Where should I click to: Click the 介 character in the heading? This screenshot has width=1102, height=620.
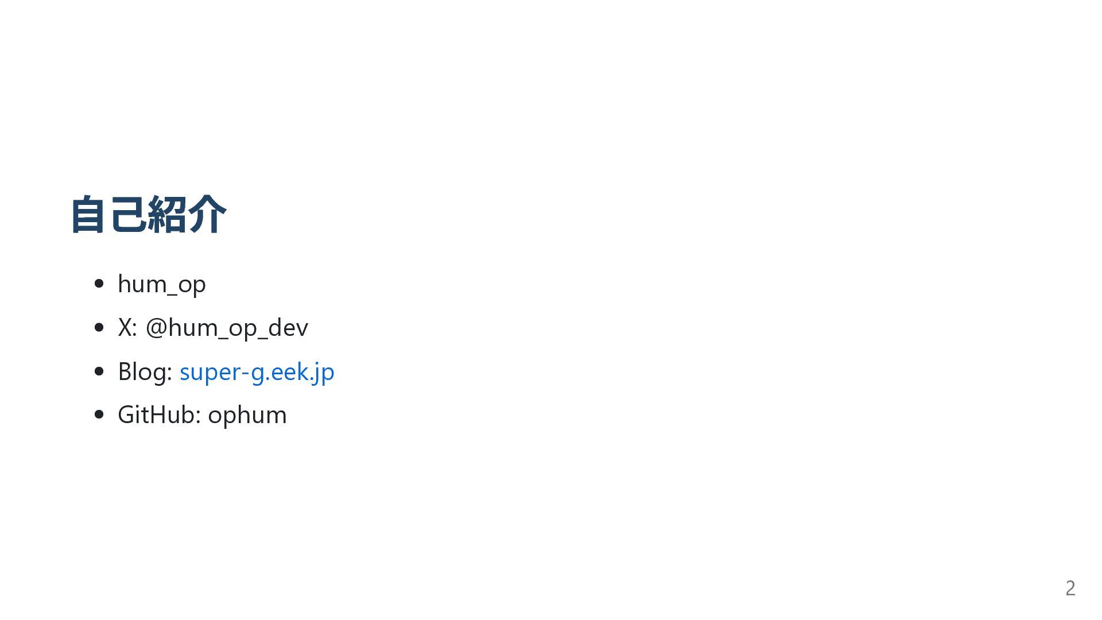tap(208, 214)
